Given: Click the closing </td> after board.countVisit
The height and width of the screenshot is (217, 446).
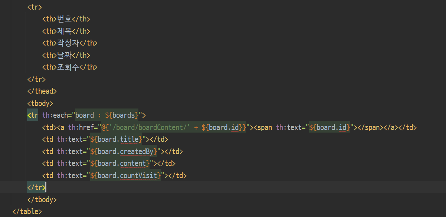Looking at the screenshot, I should coord(177,176).
